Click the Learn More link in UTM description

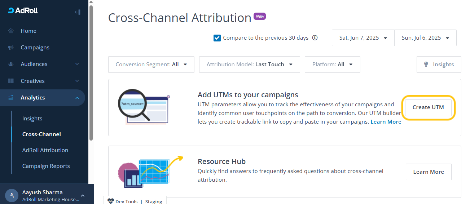(x=386, y=122)
